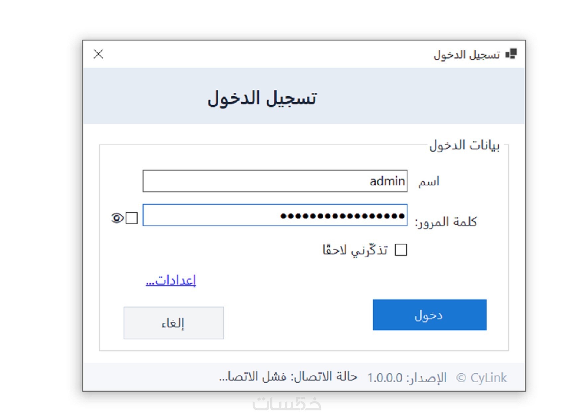Click the خمسات watermark below the dialog
Screen dimensions: 574x419
[x=287, y=404]
